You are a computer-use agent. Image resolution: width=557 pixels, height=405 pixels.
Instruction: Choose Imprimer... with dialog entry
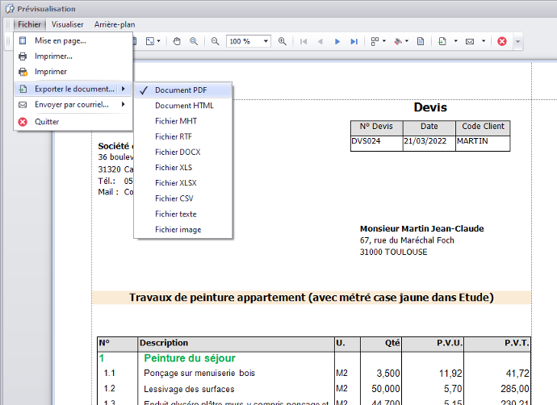73,56
